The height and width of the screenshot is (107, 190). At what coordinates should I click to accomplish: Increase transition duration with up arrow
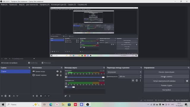coord(140,75)
